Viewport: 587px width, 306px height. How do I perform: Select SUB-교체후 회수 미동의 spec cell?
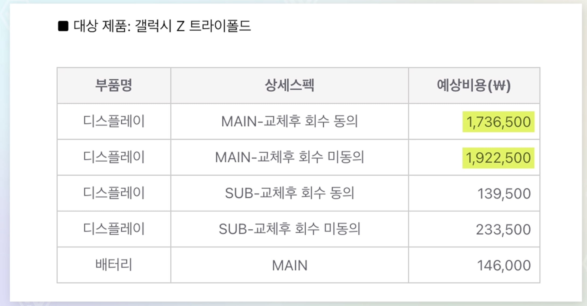tap(289, 229)
